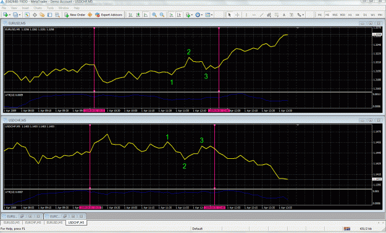Select the Text tool
This screenshot has width=386, height=233.
[284, 15]
